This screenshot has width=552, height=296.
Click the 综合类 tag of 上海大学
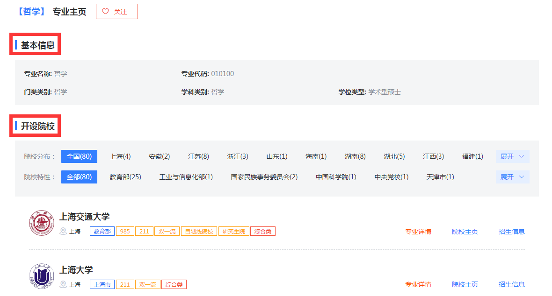pyautogui.click(x=174, y=284)
